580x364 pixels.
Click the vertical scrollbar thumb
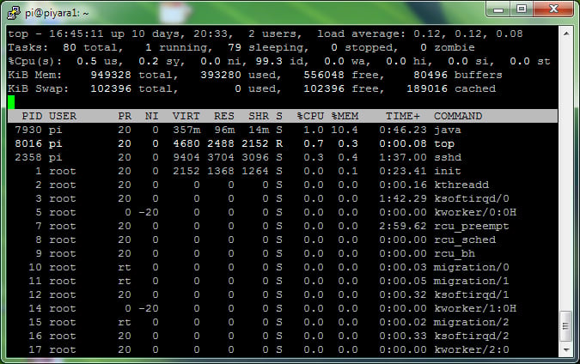pyautogui.click(x=566, y=325)
